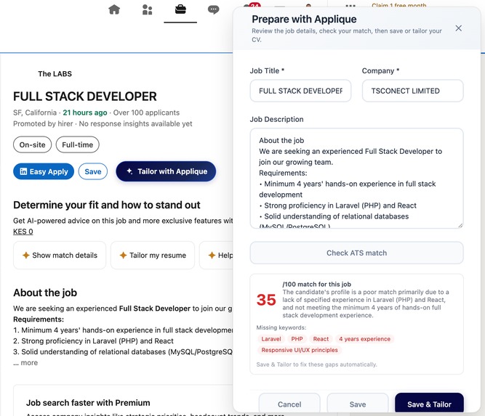Image resolution: width=485 pixels, height=416 pixels.
Task: Click the PHP missing keyword tag
Action: coord(297,339)
